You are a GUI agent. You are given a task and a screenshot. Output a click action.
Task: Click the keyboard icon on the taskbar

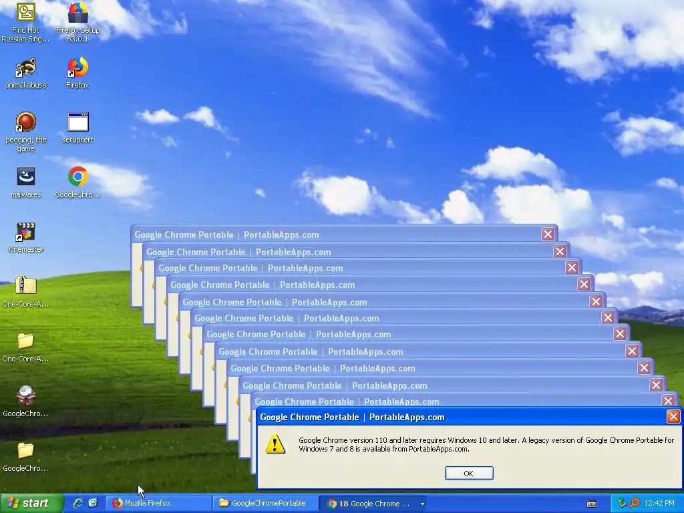[592, 504]
